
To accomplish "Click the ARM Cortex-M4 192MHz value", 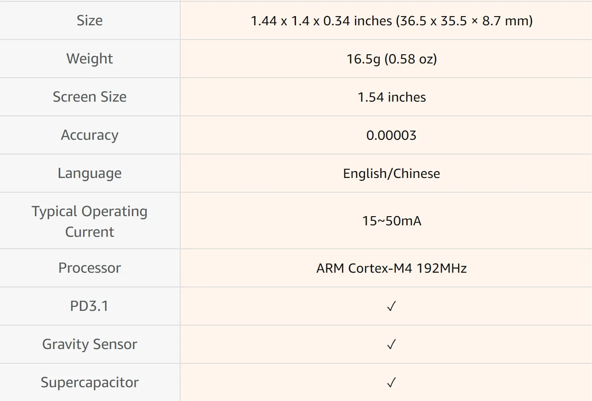I will (392, 268).
